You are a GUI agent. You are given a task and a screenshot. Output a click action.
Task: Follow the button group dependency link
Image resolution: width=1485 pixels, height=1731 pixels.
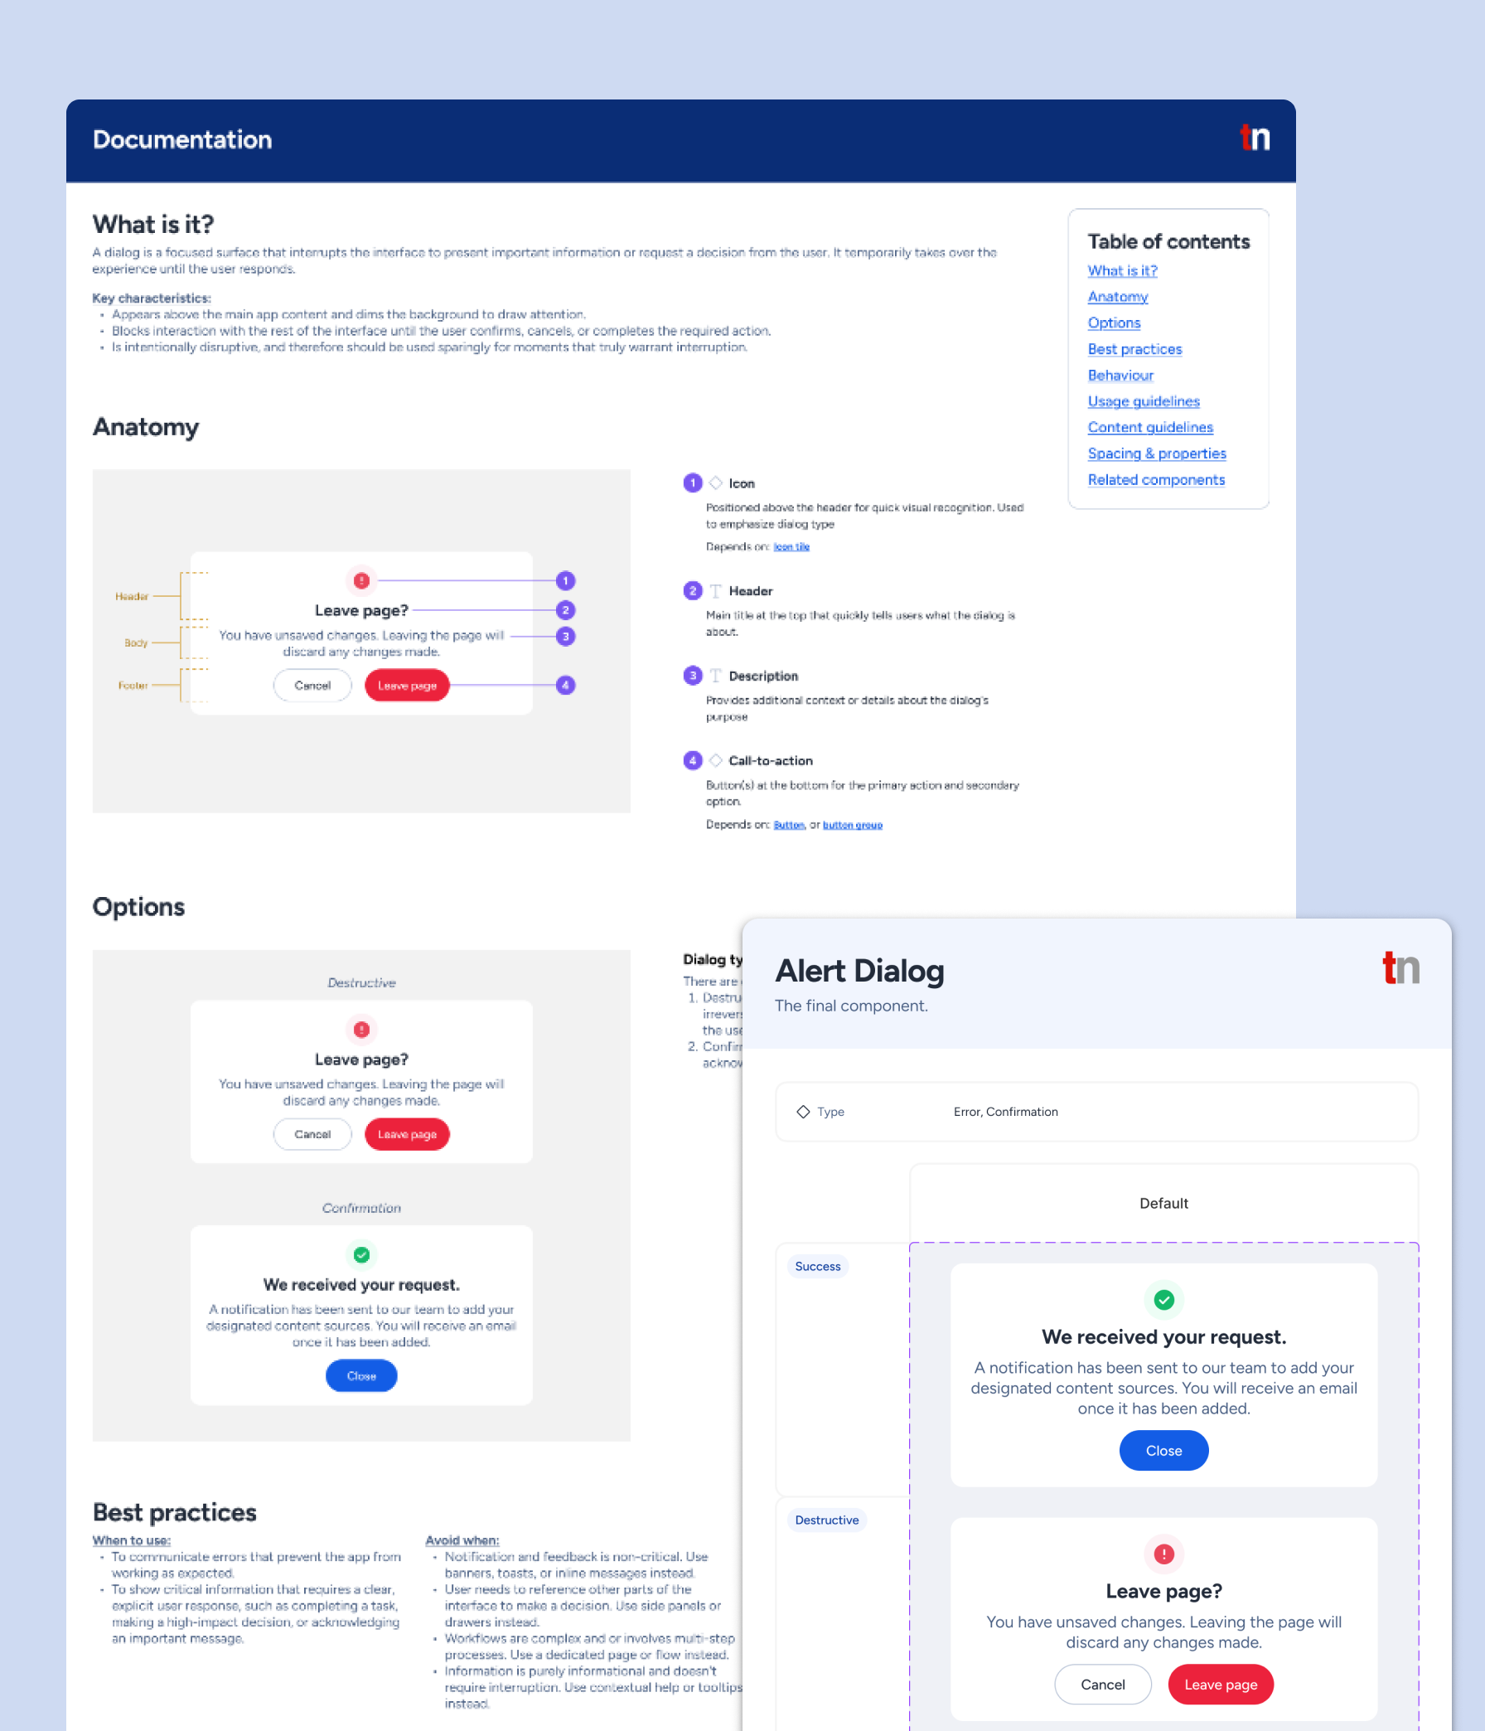click(x=852, y=825)
